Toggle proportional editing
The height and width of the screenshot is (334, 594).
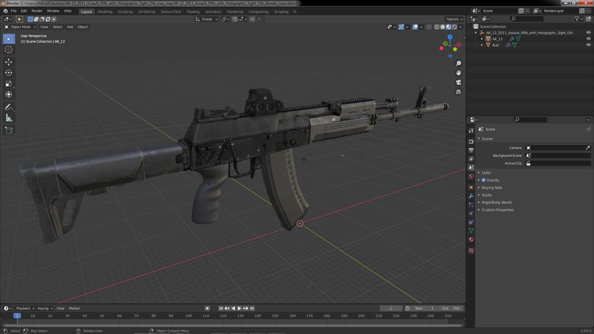coord(252,19)
